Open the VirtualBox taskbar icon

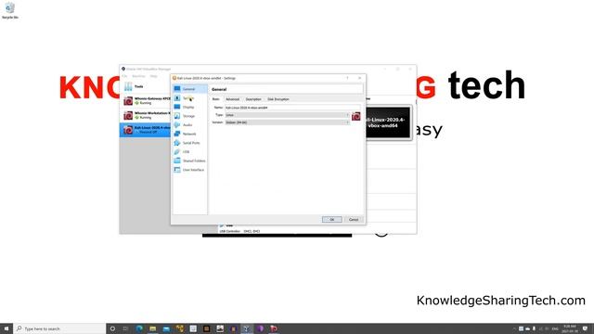coord(247,328)
